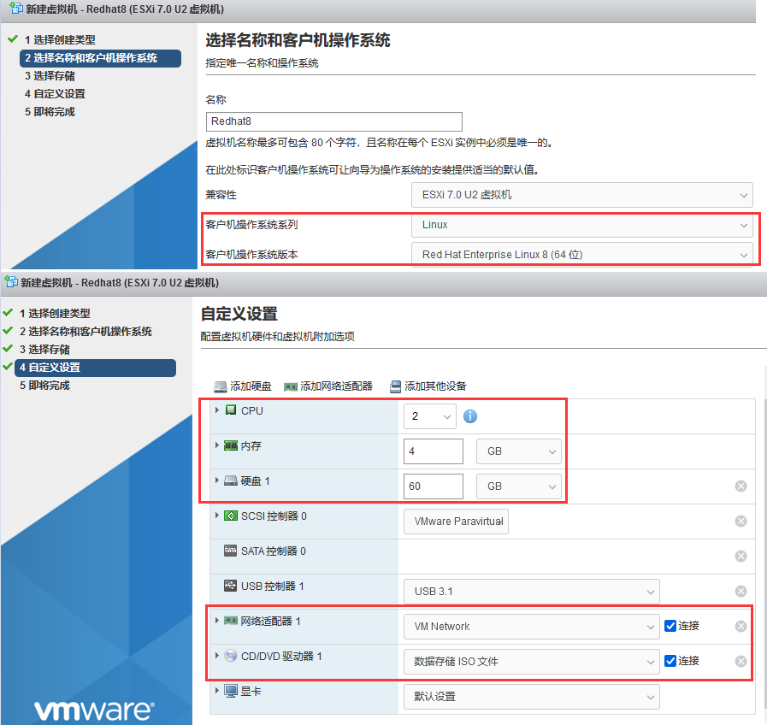Expand the network adapter 1 row triangle

click(x=216, y=621)
